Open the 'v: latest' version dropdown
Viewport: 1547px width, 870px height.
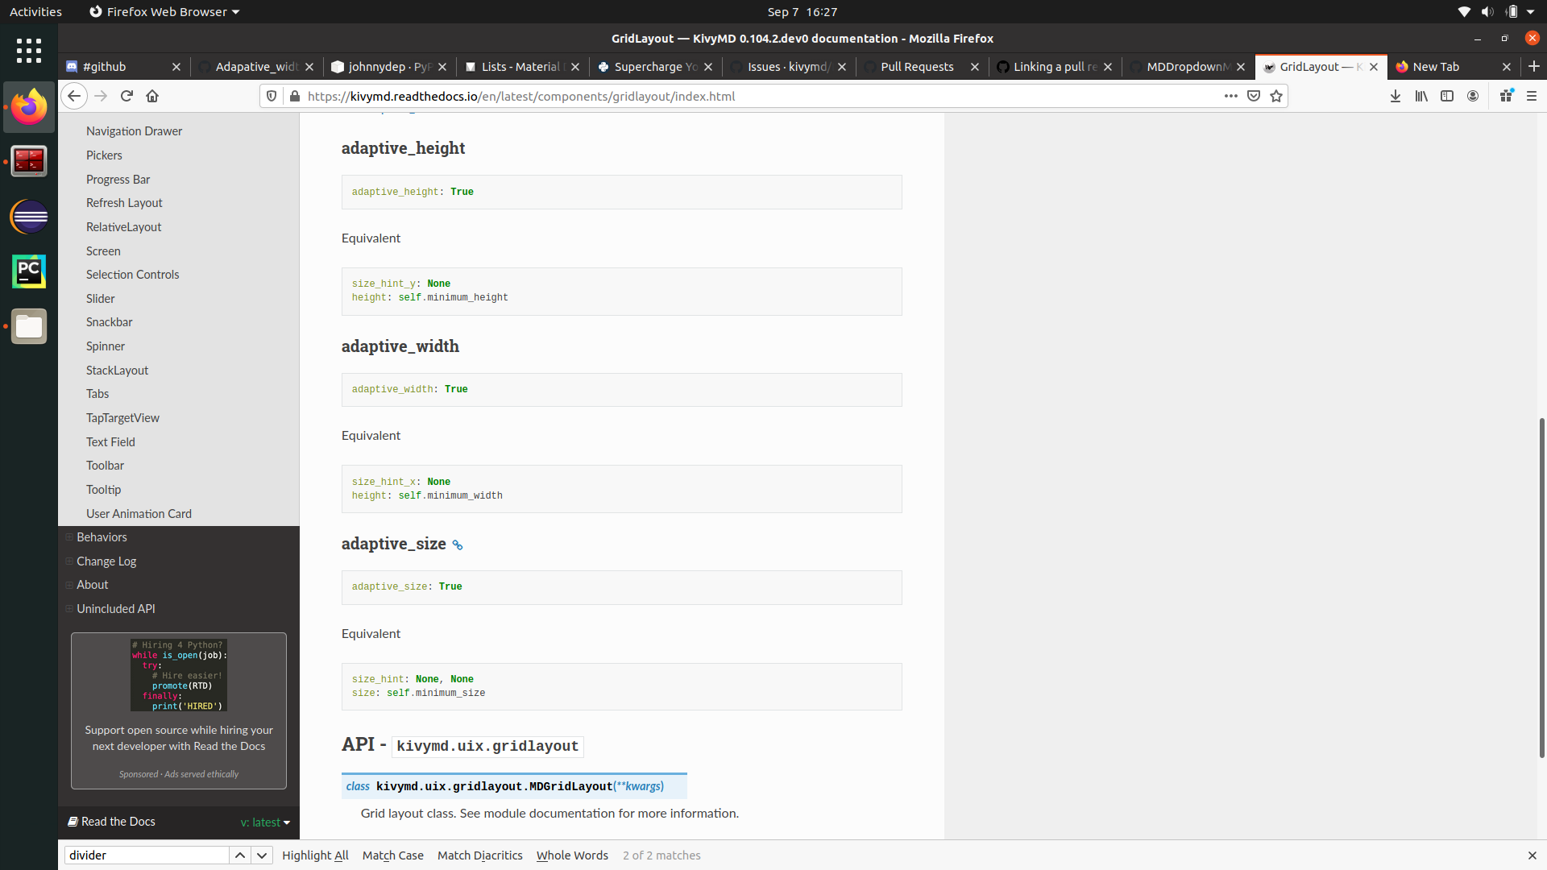265,822
